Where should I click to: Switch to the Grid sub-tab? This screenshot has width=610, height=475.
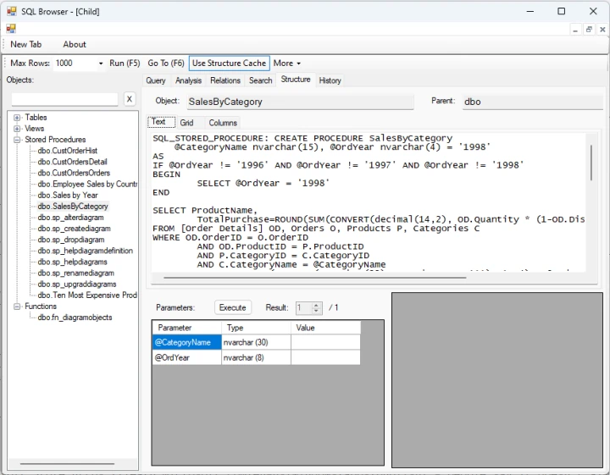pyautogui.click(x=186, y=123)
